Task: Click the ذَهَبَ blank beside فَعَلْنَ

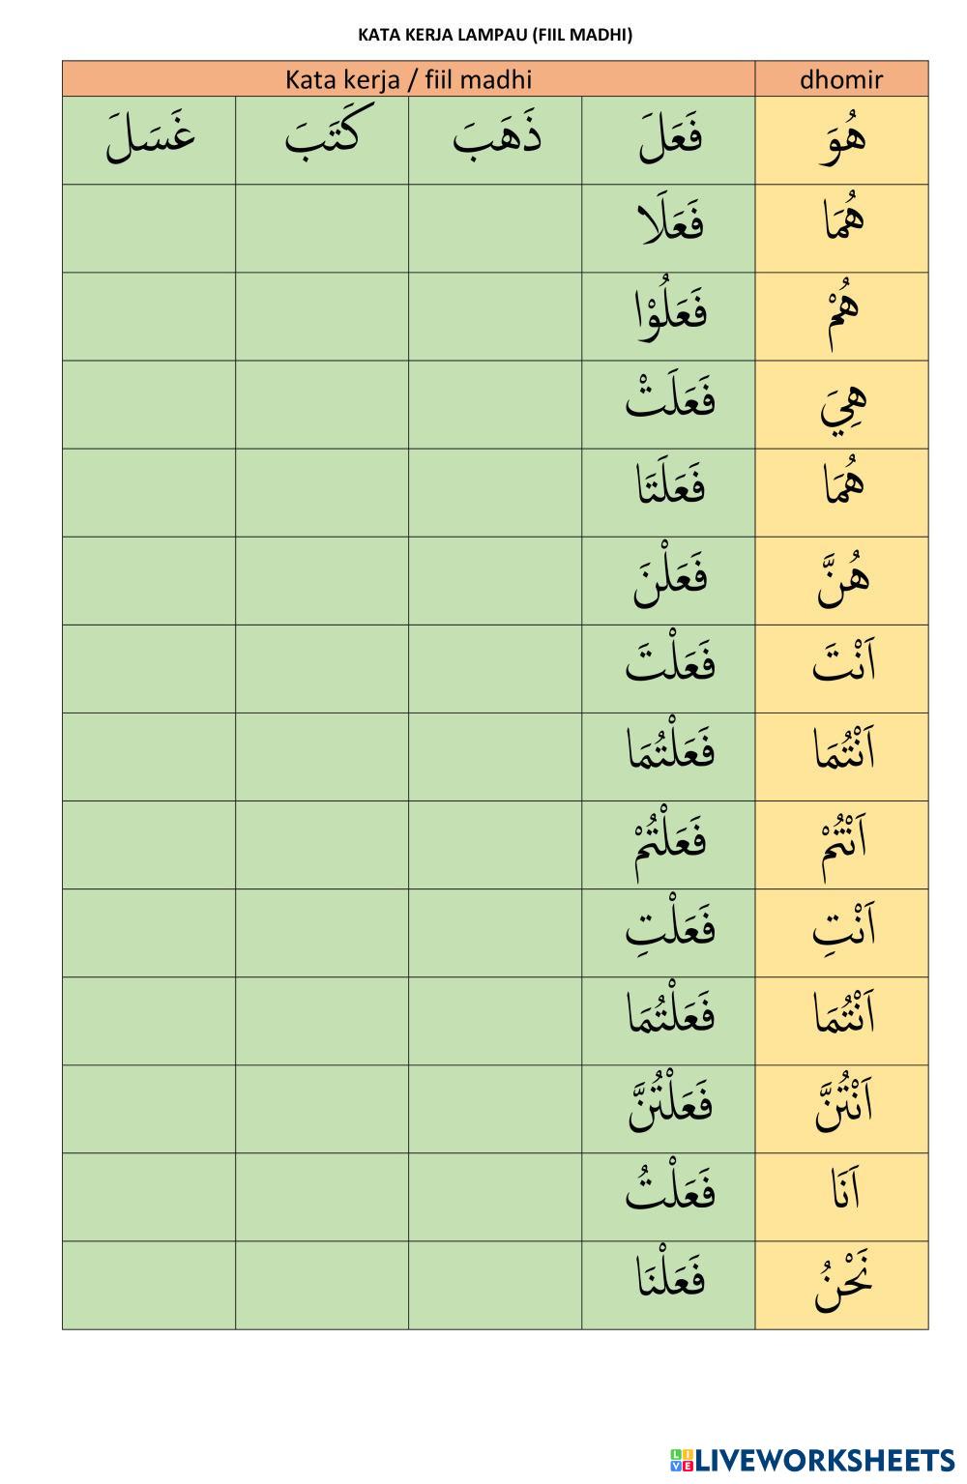Action: 495,580
